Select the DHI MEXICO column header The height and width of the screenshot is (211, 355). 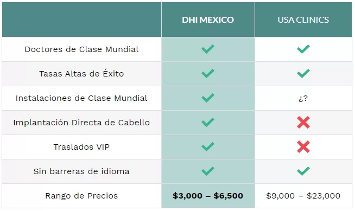point(208,20)
